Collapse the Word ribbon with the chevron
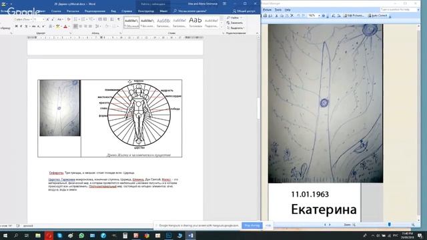This screenshot has height=240, width=427. pyautogui.click(x=257, y=33)
